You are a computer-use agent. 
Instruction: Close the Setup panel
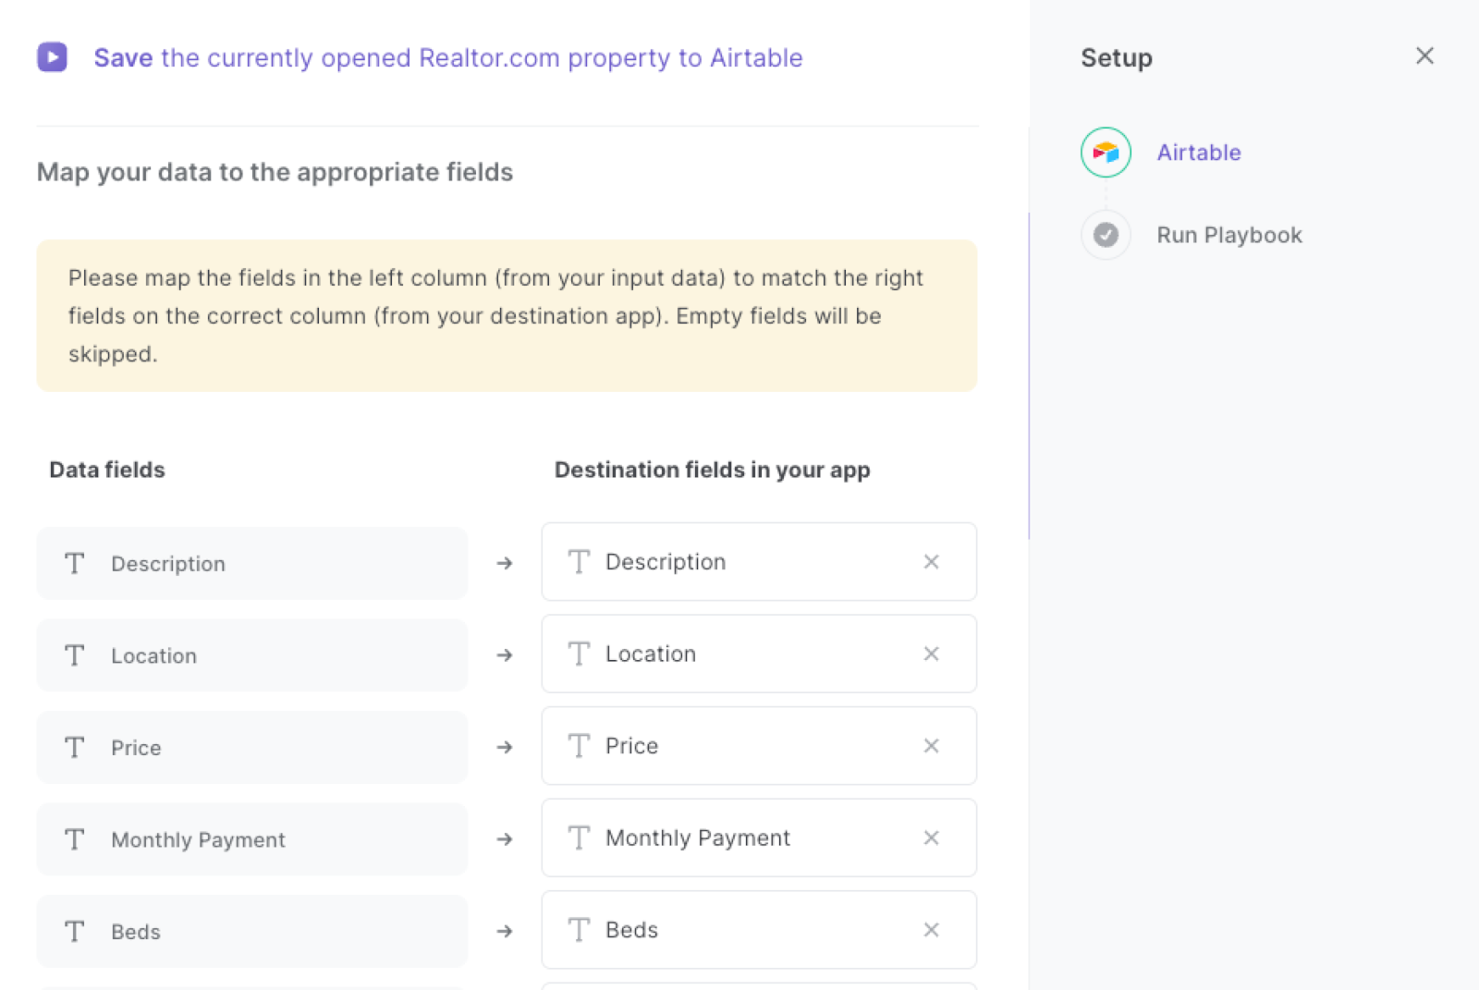point(1424,56)
